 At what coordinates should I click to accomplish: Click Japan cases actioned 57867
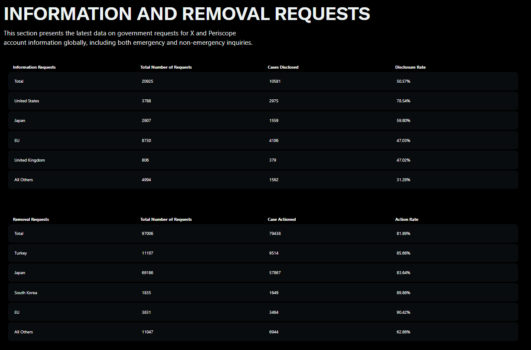click(x=275, y=273)
